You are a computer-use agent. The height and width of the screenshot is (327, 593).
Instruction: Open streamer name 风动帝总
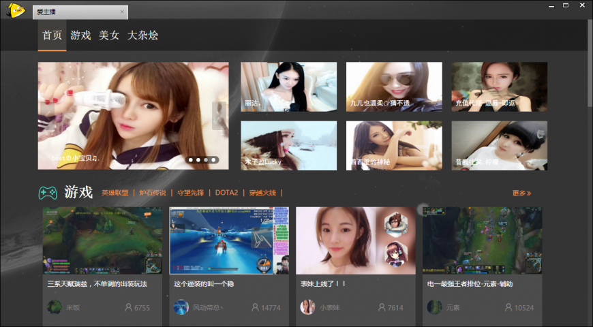[x=208, y=308]
